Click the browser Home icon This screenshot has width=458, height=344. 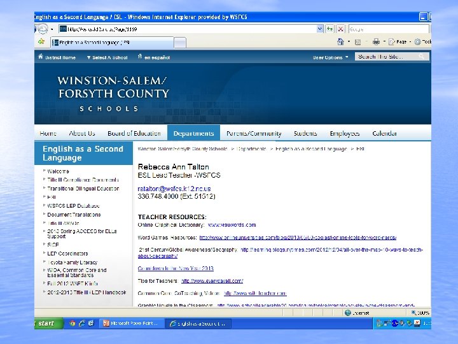coord(340,42)
